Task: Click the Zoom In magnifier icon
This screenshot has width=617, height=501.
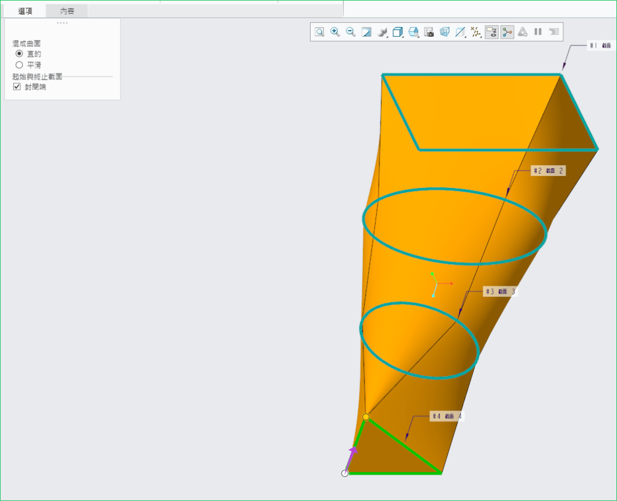Action: 335,33
